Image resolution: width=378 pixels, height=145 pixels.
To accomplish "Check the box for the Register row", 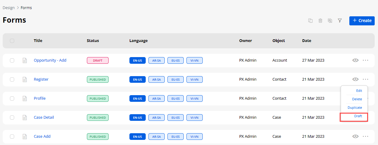I will pos(12,79).
